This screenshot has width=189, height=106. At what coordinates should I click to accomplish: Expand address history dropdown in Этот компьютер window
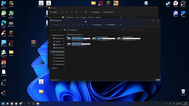tap(119, 30)
